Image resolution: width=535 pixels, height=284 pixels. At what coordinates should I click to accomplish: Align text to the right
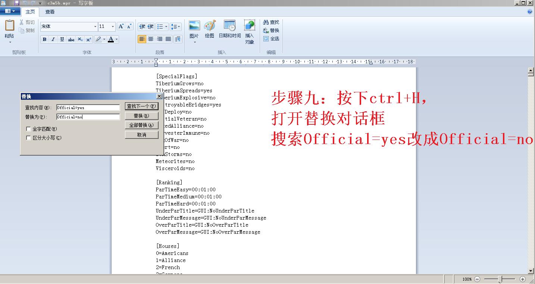(x=160, y=39)
